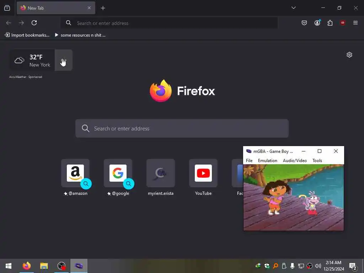
Task: Close the mGBA window
Action: coord(336,151)
